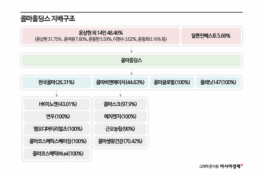Click 콜마코스메틱스베이징(100%) box
Screen dimensions: 263x175
pos(56,141)
